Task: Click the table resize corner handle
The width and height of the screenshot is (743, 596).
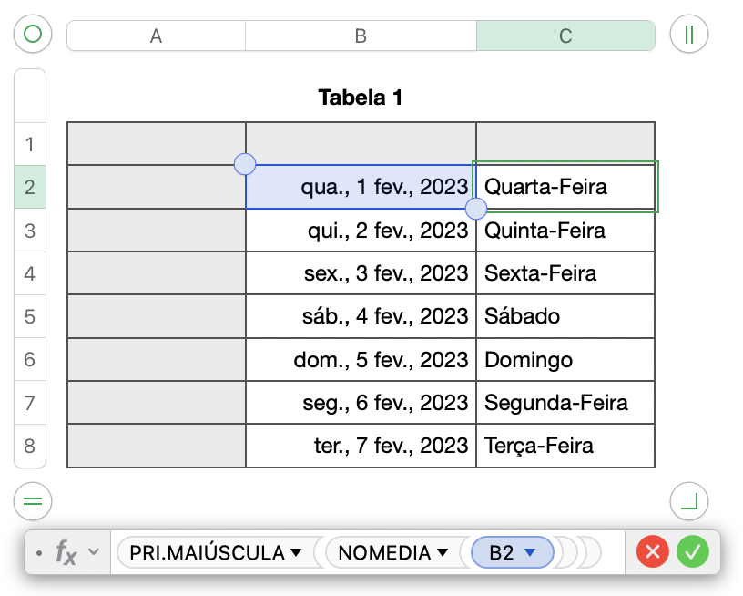Action: tap(688, 501)
